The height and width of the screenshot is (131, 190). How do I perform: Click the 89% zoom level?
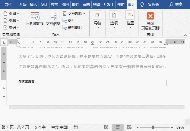(x=180, y=127)
